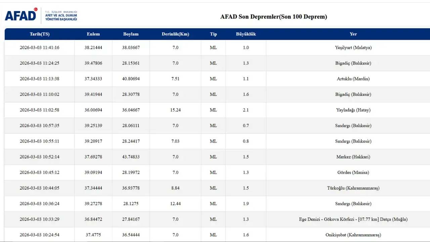Click the 15.24 depth value
The width and height of the screenshot is (430, 242).
[175, 110]
